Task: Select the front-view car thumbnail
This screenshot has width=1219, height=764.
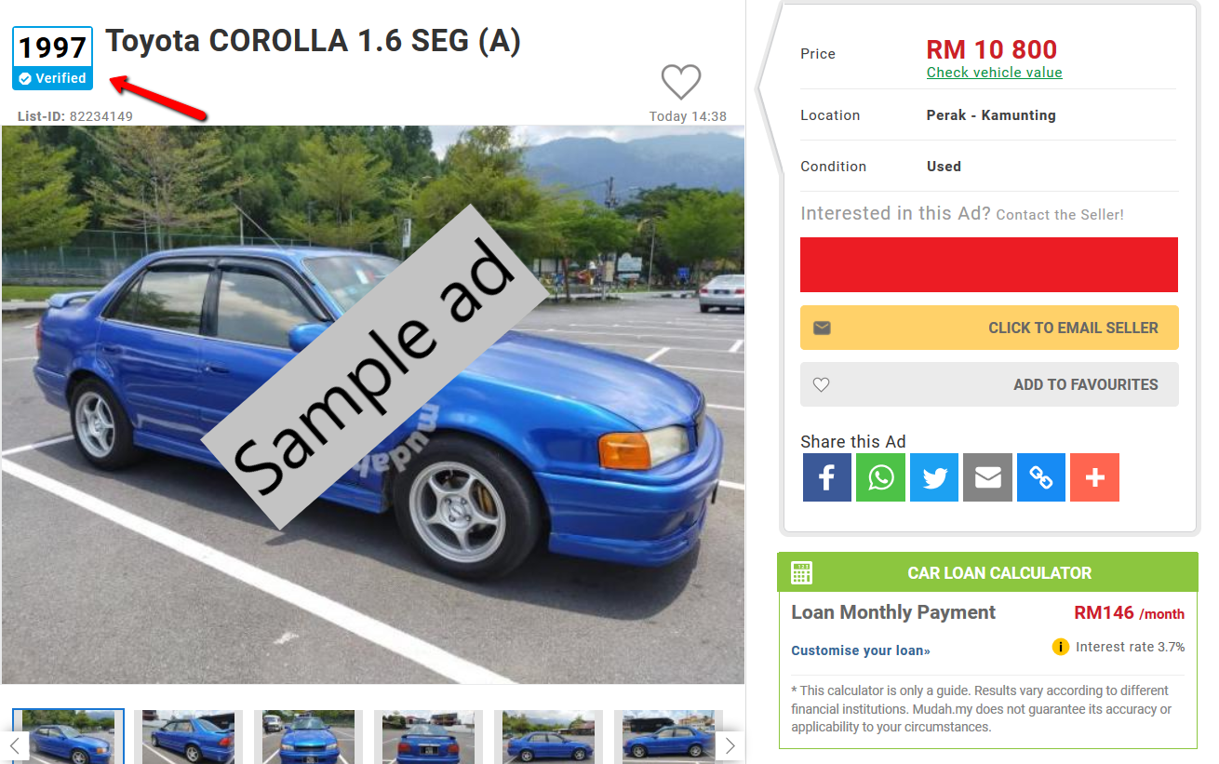Action: 308,737
